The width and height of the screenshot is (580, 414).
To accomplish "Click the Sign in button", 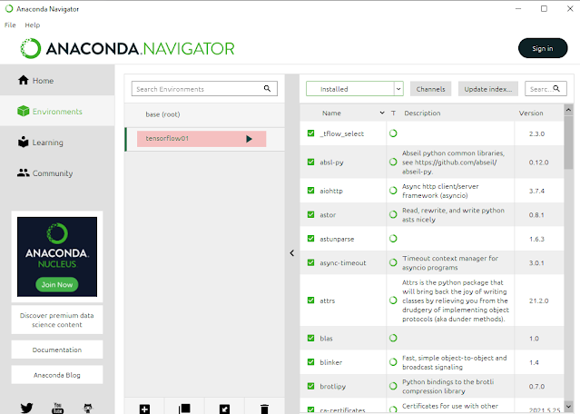I will coord(543,48).
